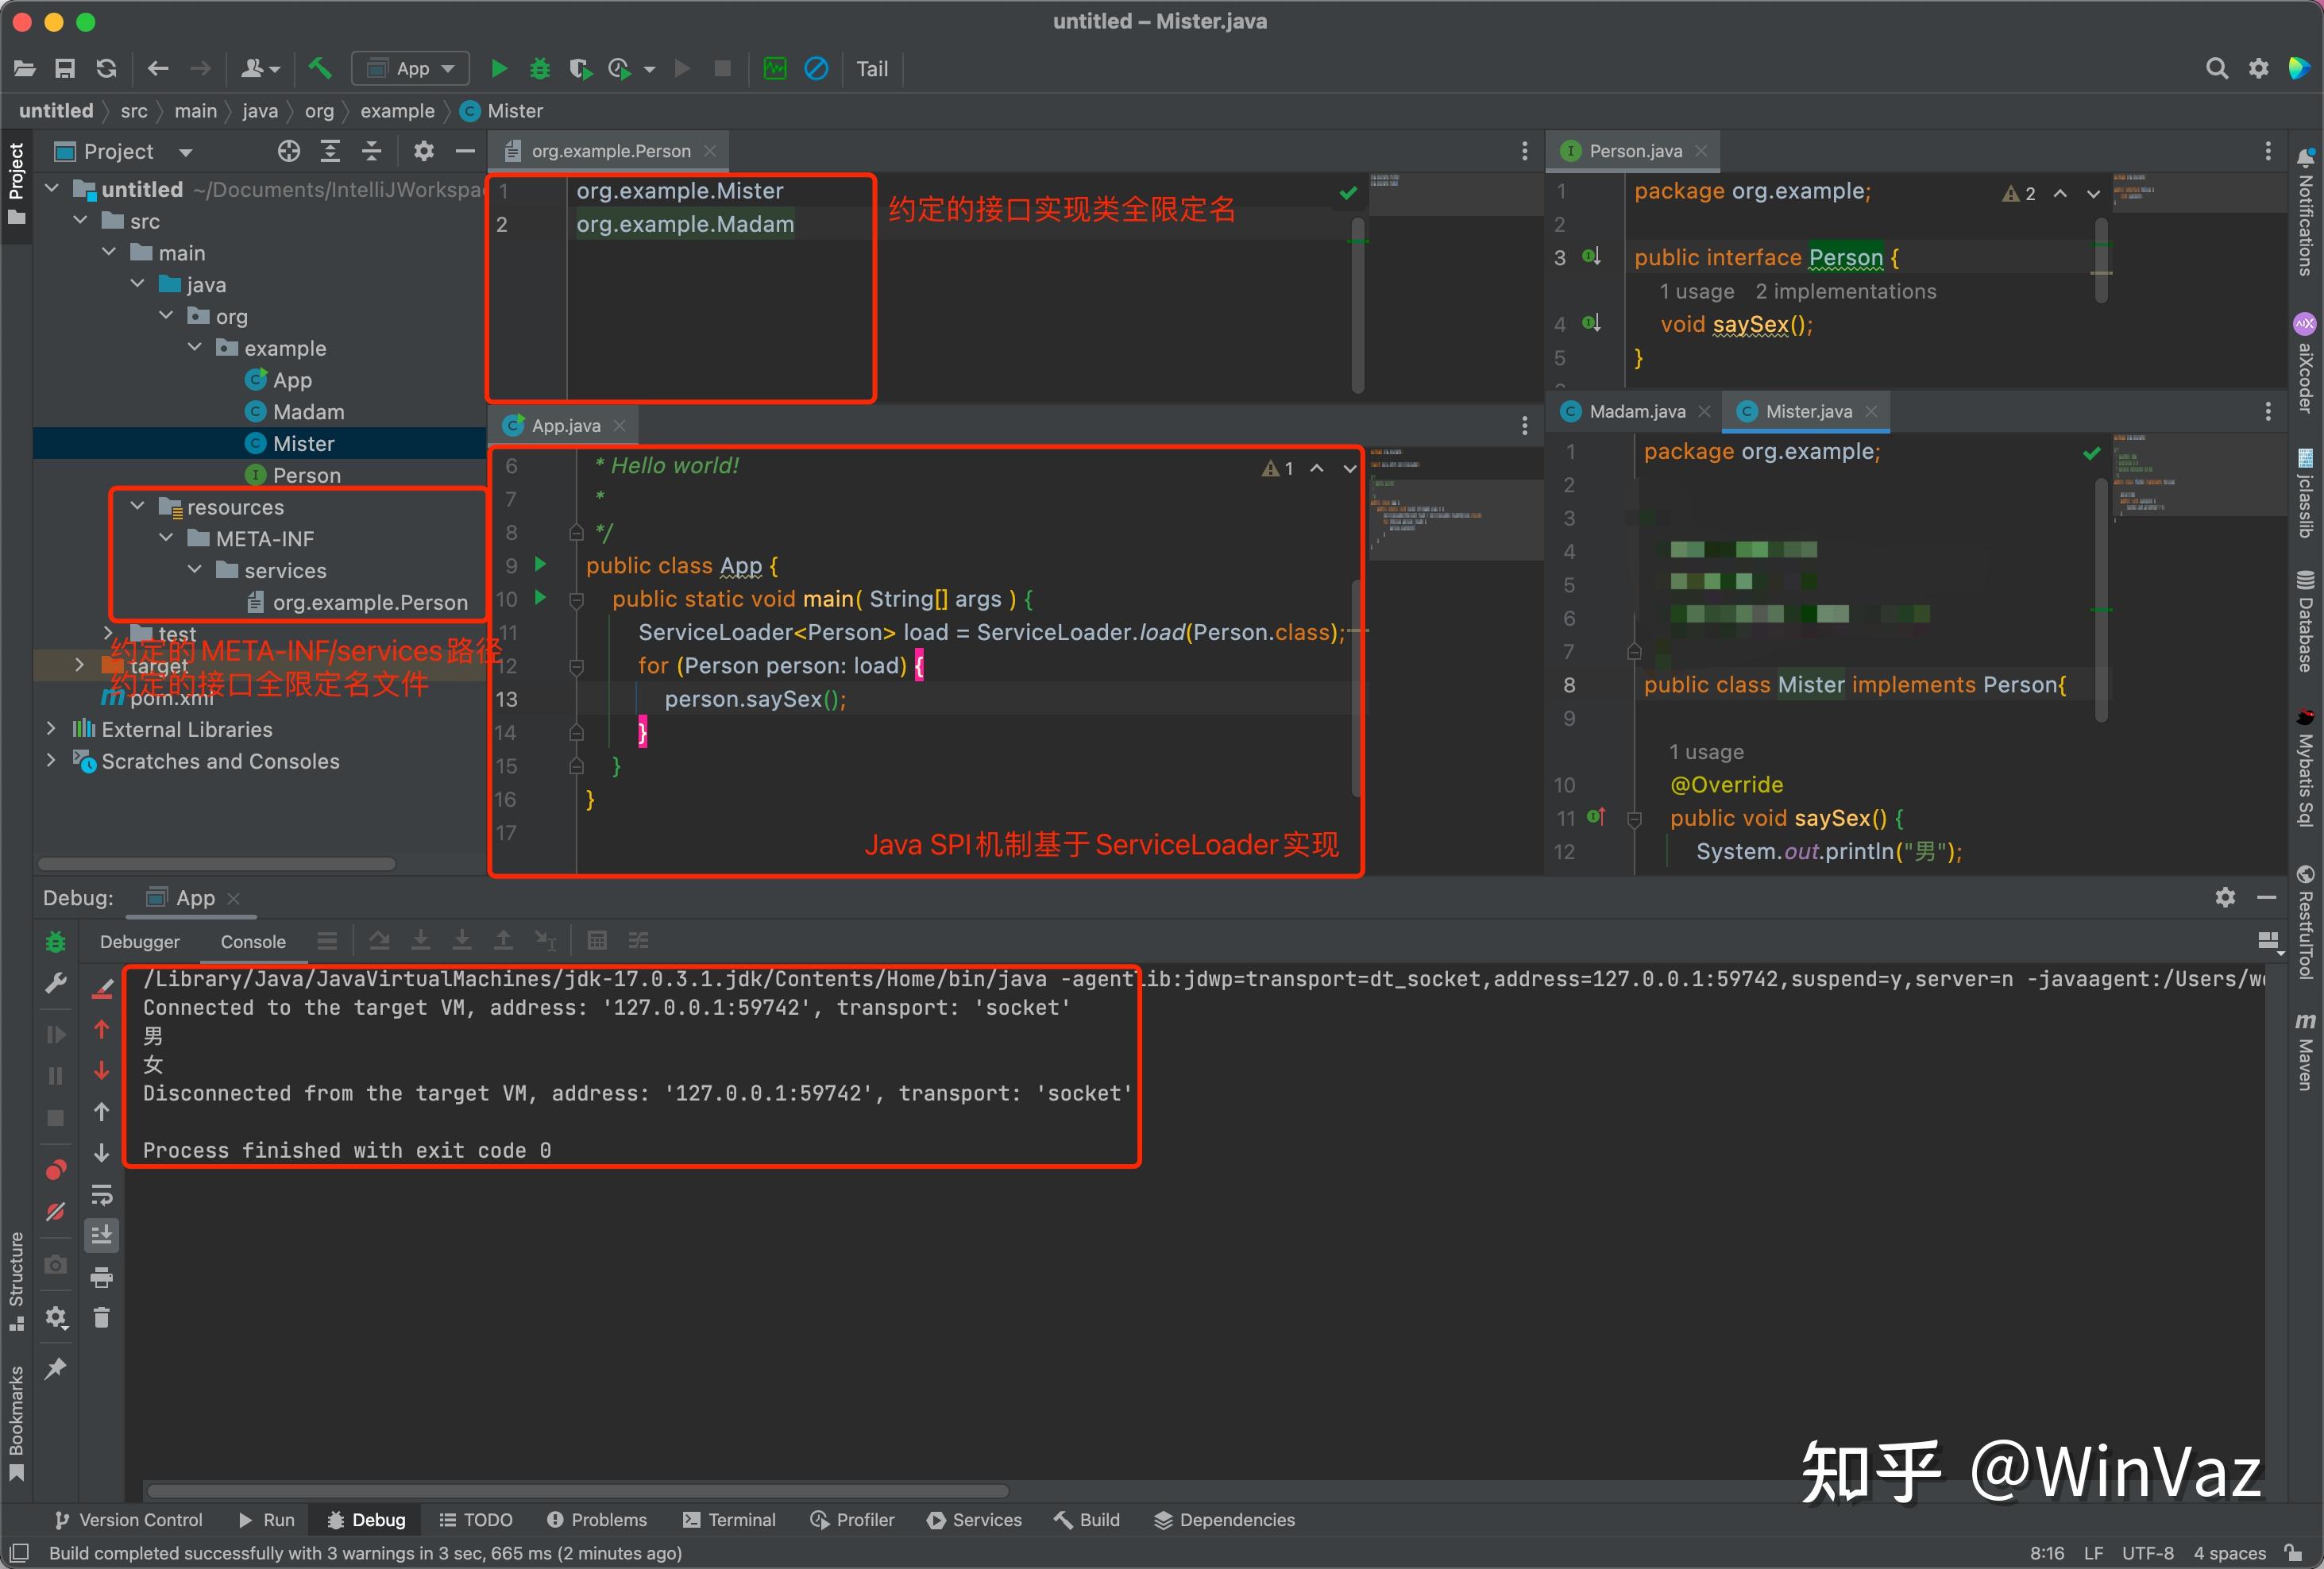Screen dimensions: 2324x1569
Task: Expand the External Libraries node
Action: [51, 729]
